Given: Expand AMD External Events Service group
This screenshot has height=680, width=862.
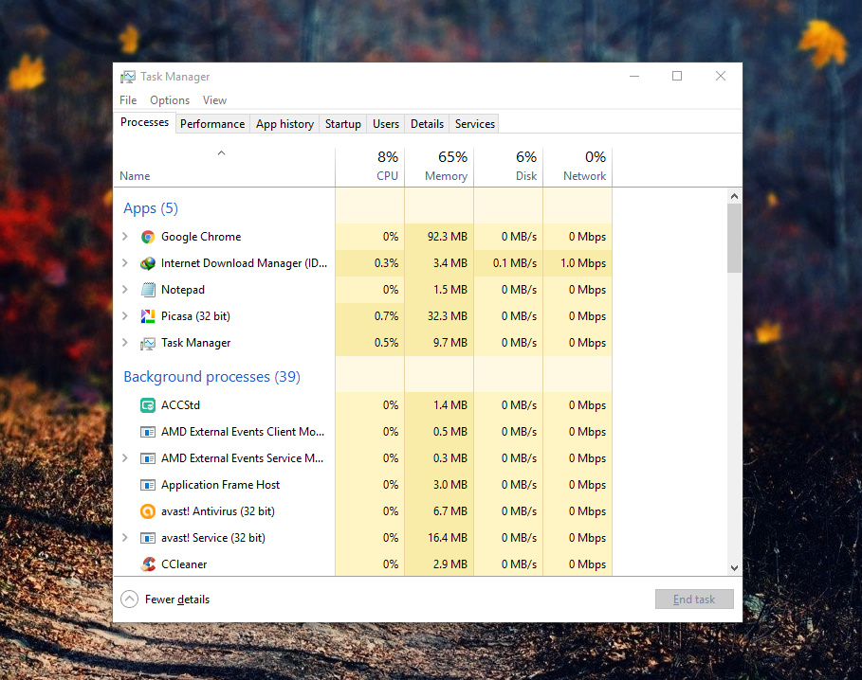Looking at the screenshot, I should click(125, 457).
